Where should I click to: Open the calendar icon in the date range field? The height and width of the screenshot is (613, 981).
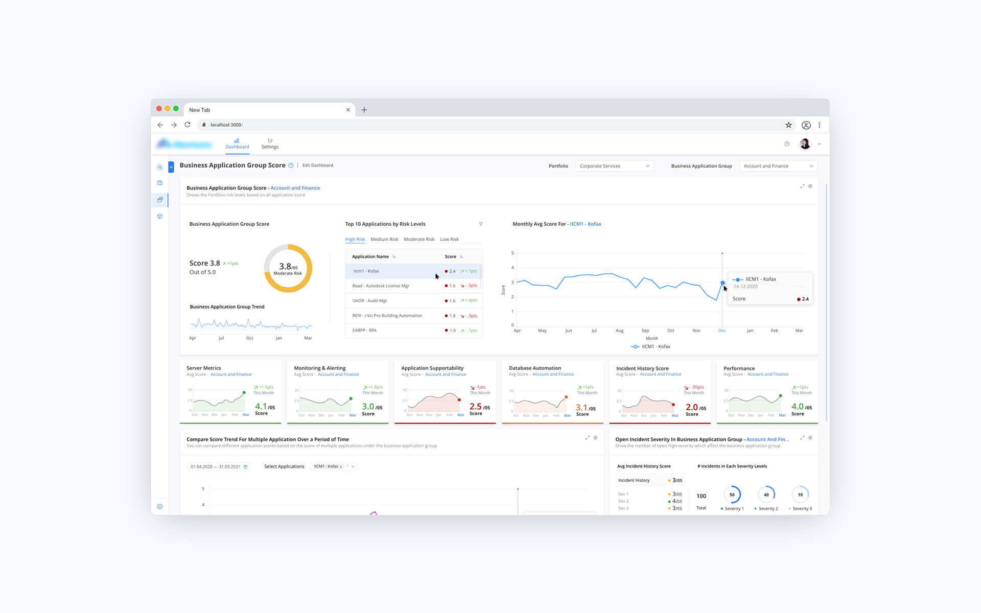point(246,467)
